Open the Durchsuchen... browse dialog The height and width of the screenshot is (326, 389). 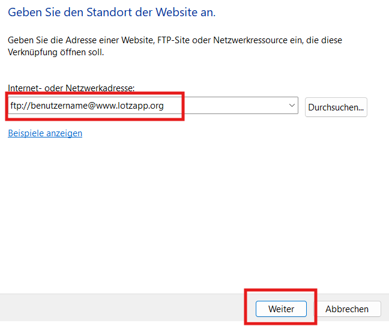336,107
